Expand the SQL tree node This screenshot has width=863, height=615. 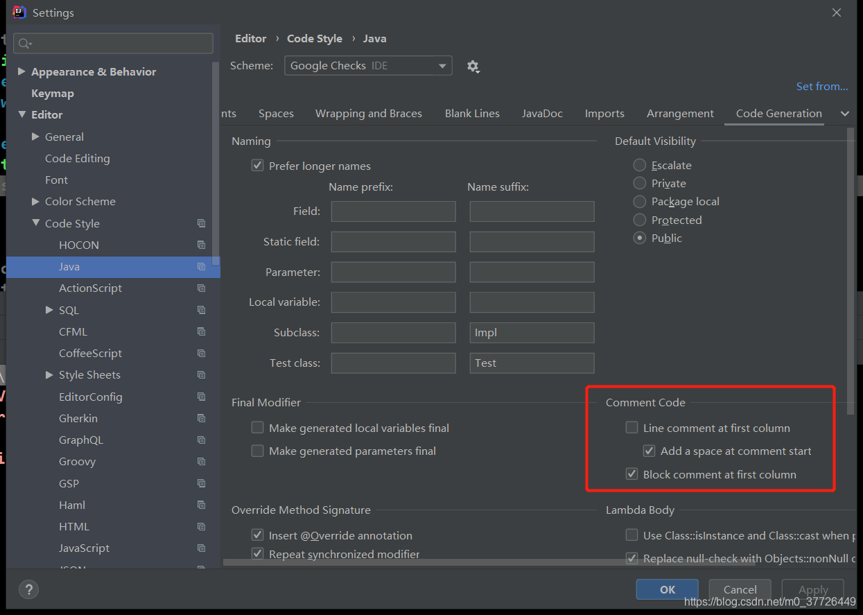point(49,310)
